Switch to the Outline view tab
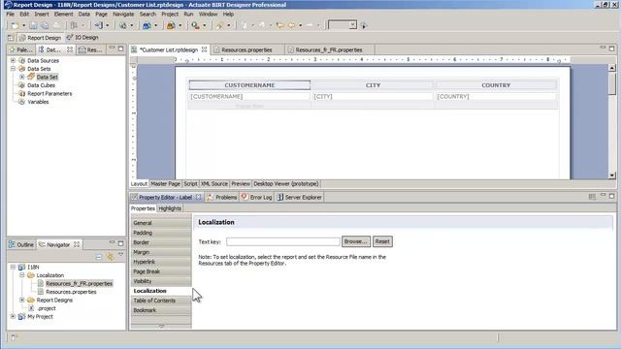 [x=21, y=245]
